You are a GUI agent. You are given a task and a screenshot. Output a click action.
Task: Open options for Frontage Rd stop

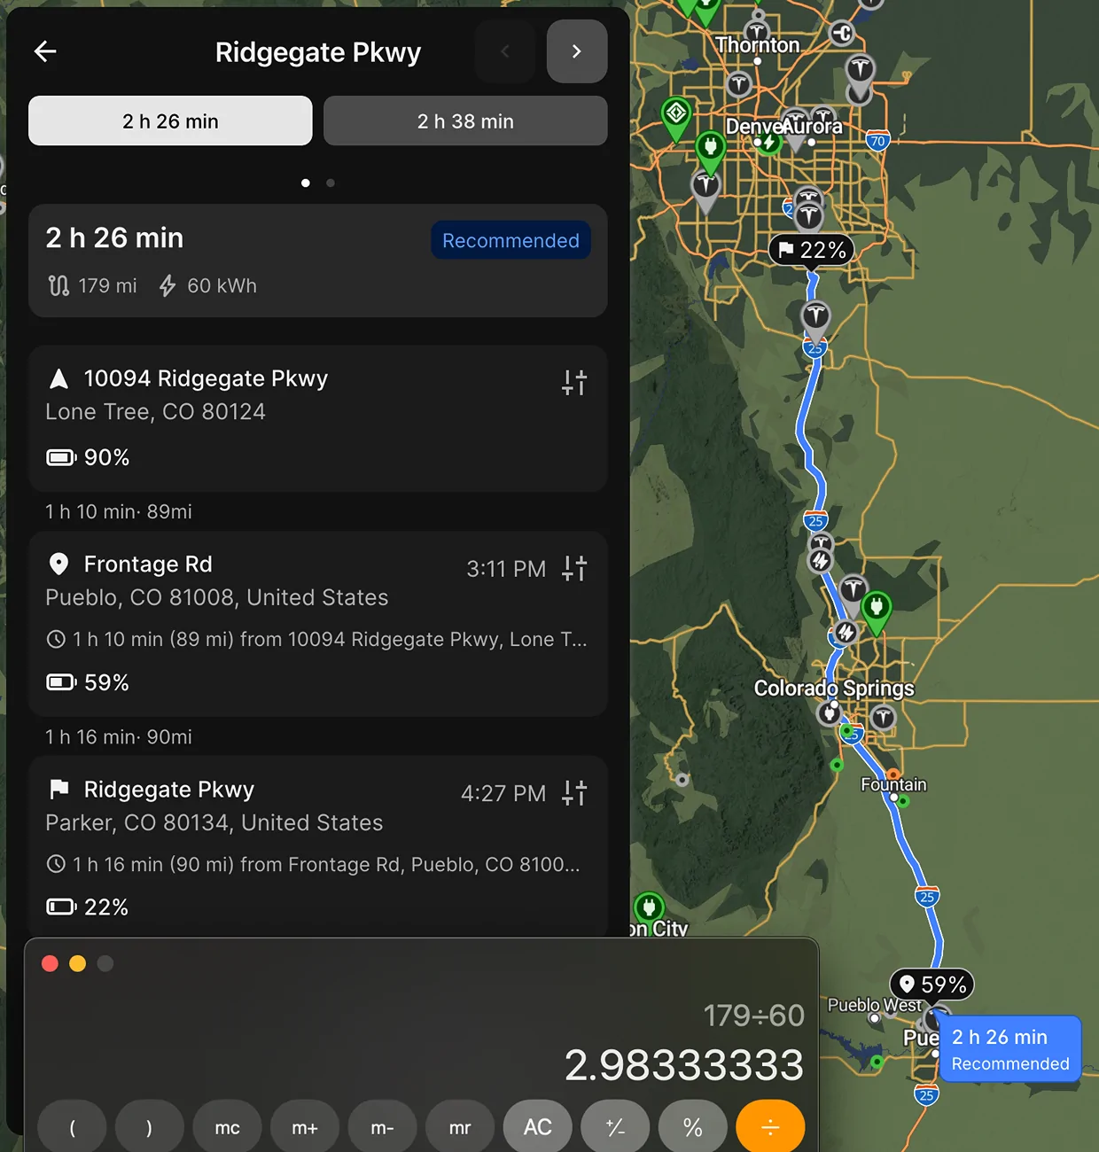coord(574,568)
